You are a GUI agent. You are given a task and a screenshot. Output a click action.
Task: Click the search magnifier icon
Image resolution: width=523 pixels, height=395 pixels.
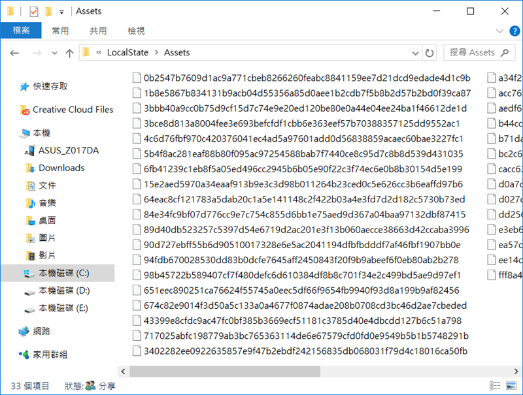[505, 53]
